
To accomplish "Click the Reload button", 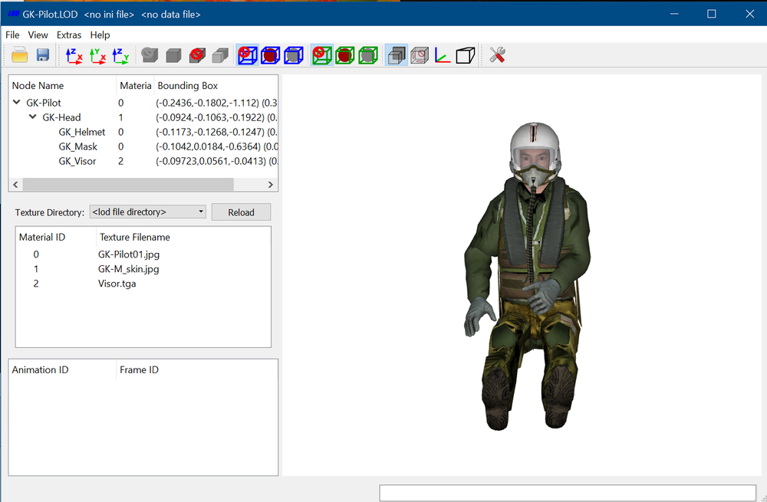I will pos(241,212).
